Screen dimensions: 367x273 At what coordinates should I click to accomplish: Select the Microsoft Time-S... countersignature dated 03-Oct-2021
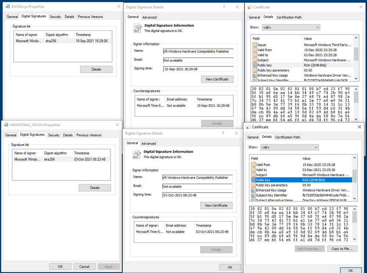tap(183, 232)
